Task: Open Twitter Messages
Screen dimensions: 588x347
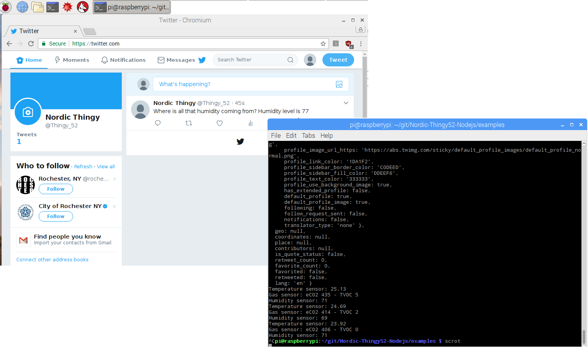Action: [176, 60]
